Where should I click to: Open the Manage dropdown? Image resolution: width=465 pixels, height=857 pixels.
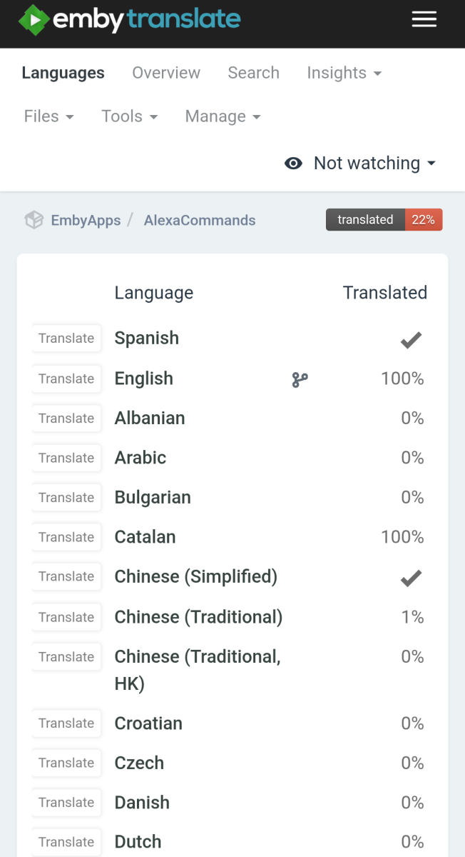pos(223,116)
